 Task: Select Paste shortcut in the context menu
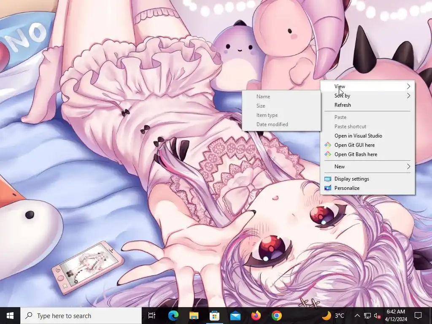(x=367, y=127)
